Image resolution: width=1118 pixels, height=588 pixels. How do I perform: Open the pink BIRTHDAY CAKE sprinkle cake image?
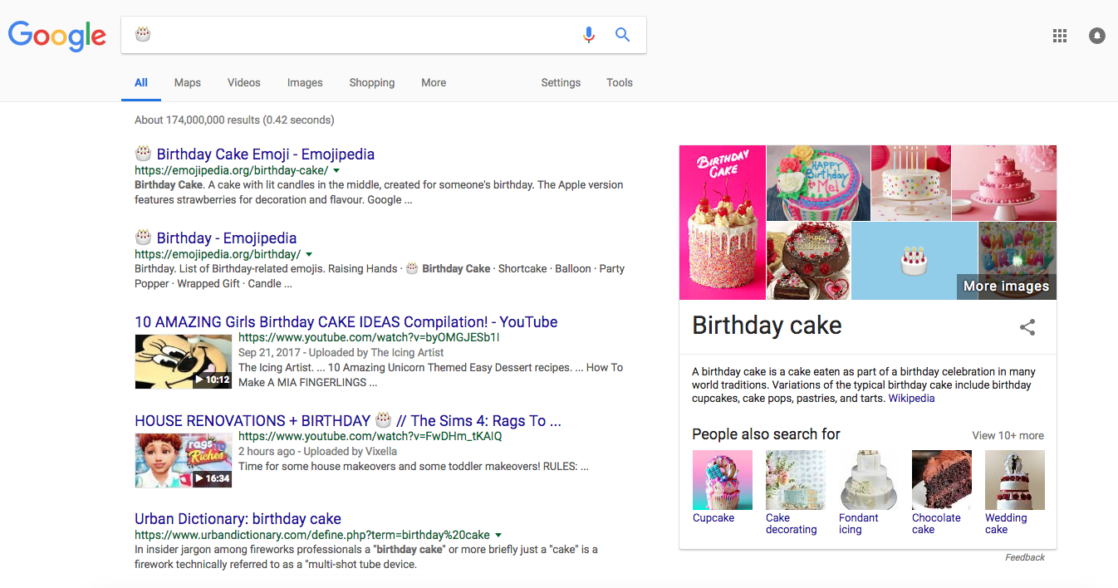coord(723,223)
